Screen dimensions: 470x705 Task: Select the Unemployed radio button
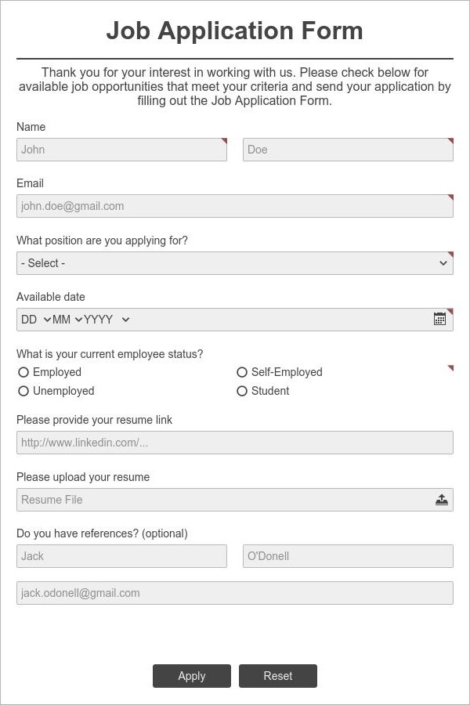tap(23, 391)
